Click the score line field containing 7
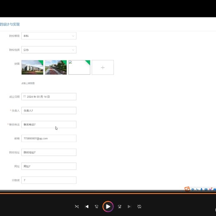Image resolution: width=216 pixels, height=216 pixels. click(49, 180)
